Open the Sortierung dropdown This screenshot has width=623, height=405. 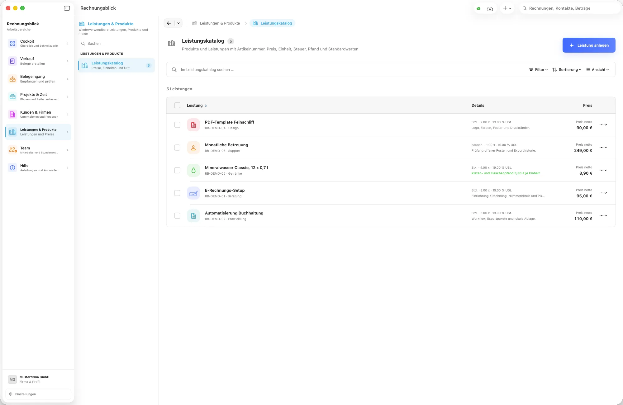567,70
